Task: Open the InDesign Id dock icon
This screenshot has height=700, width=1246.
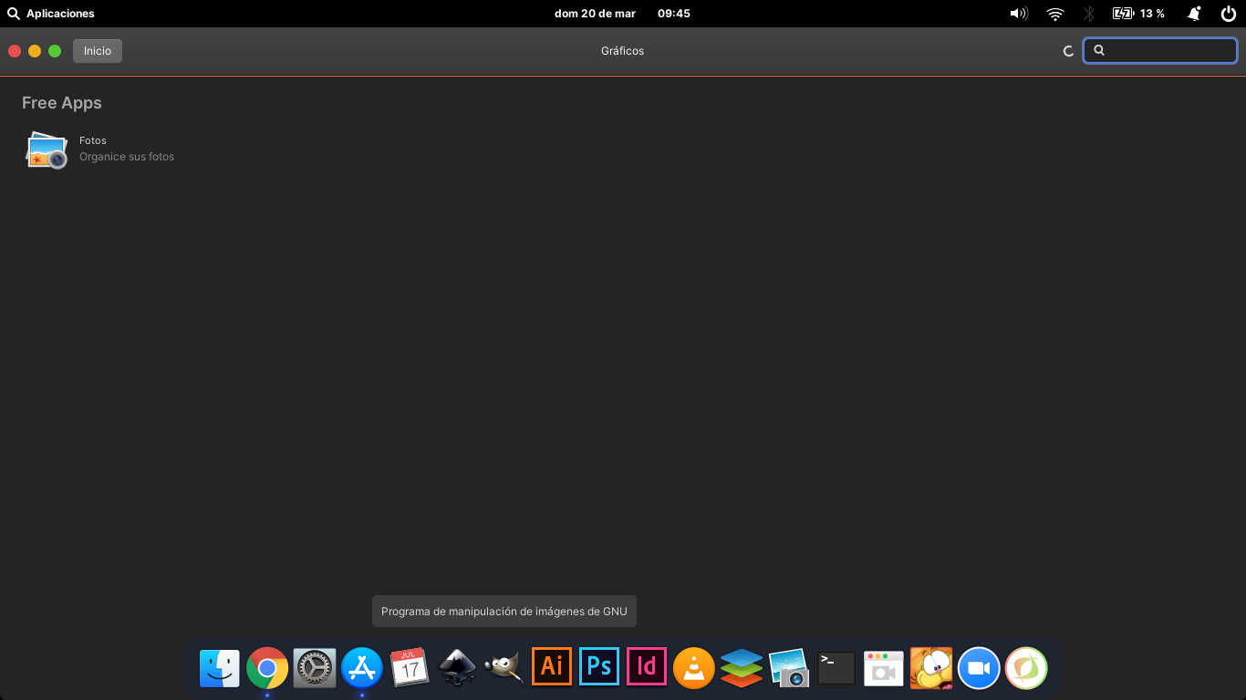Action: coord(647,666)
